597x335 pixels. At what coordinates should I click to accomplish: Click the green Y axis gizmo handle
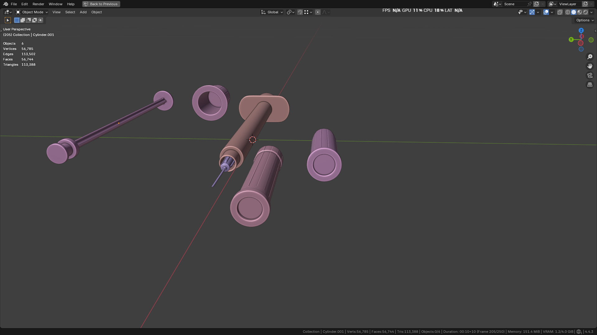click(x=571, y=40)
